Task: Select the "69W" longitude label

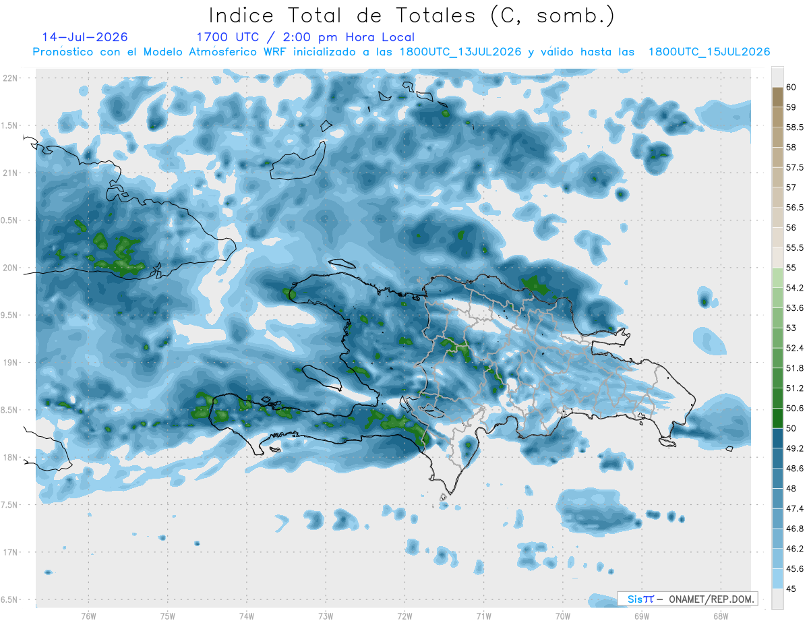Action: point(641,616)
